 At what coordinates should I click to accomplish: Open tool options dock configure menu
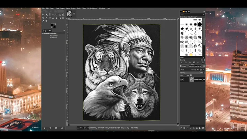(64, 31)
